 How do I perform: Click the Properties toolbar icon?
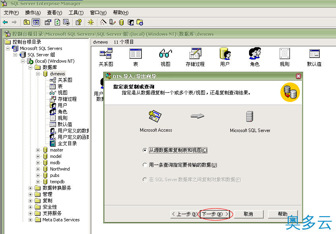pyautogui.click(x=48, y=22)
